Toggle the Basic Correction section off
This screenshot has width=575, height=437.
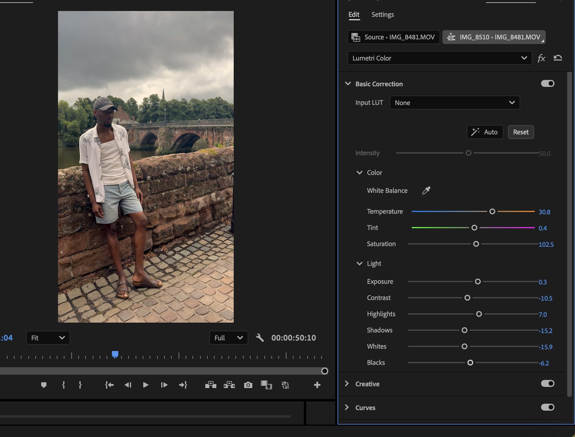click(547, 84)
